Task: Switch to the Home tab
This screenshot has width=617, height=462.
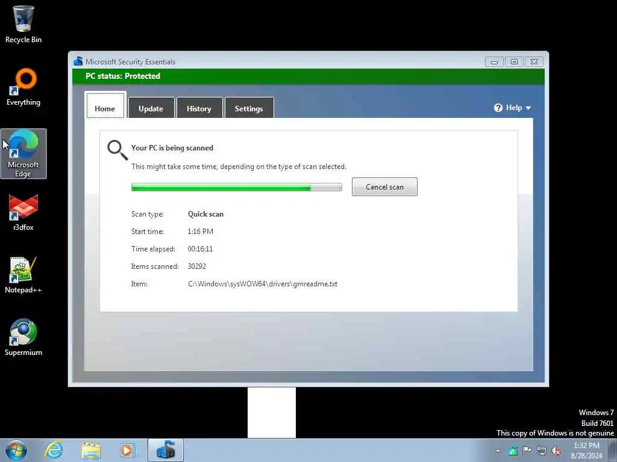Action: [x=105, y=105]
